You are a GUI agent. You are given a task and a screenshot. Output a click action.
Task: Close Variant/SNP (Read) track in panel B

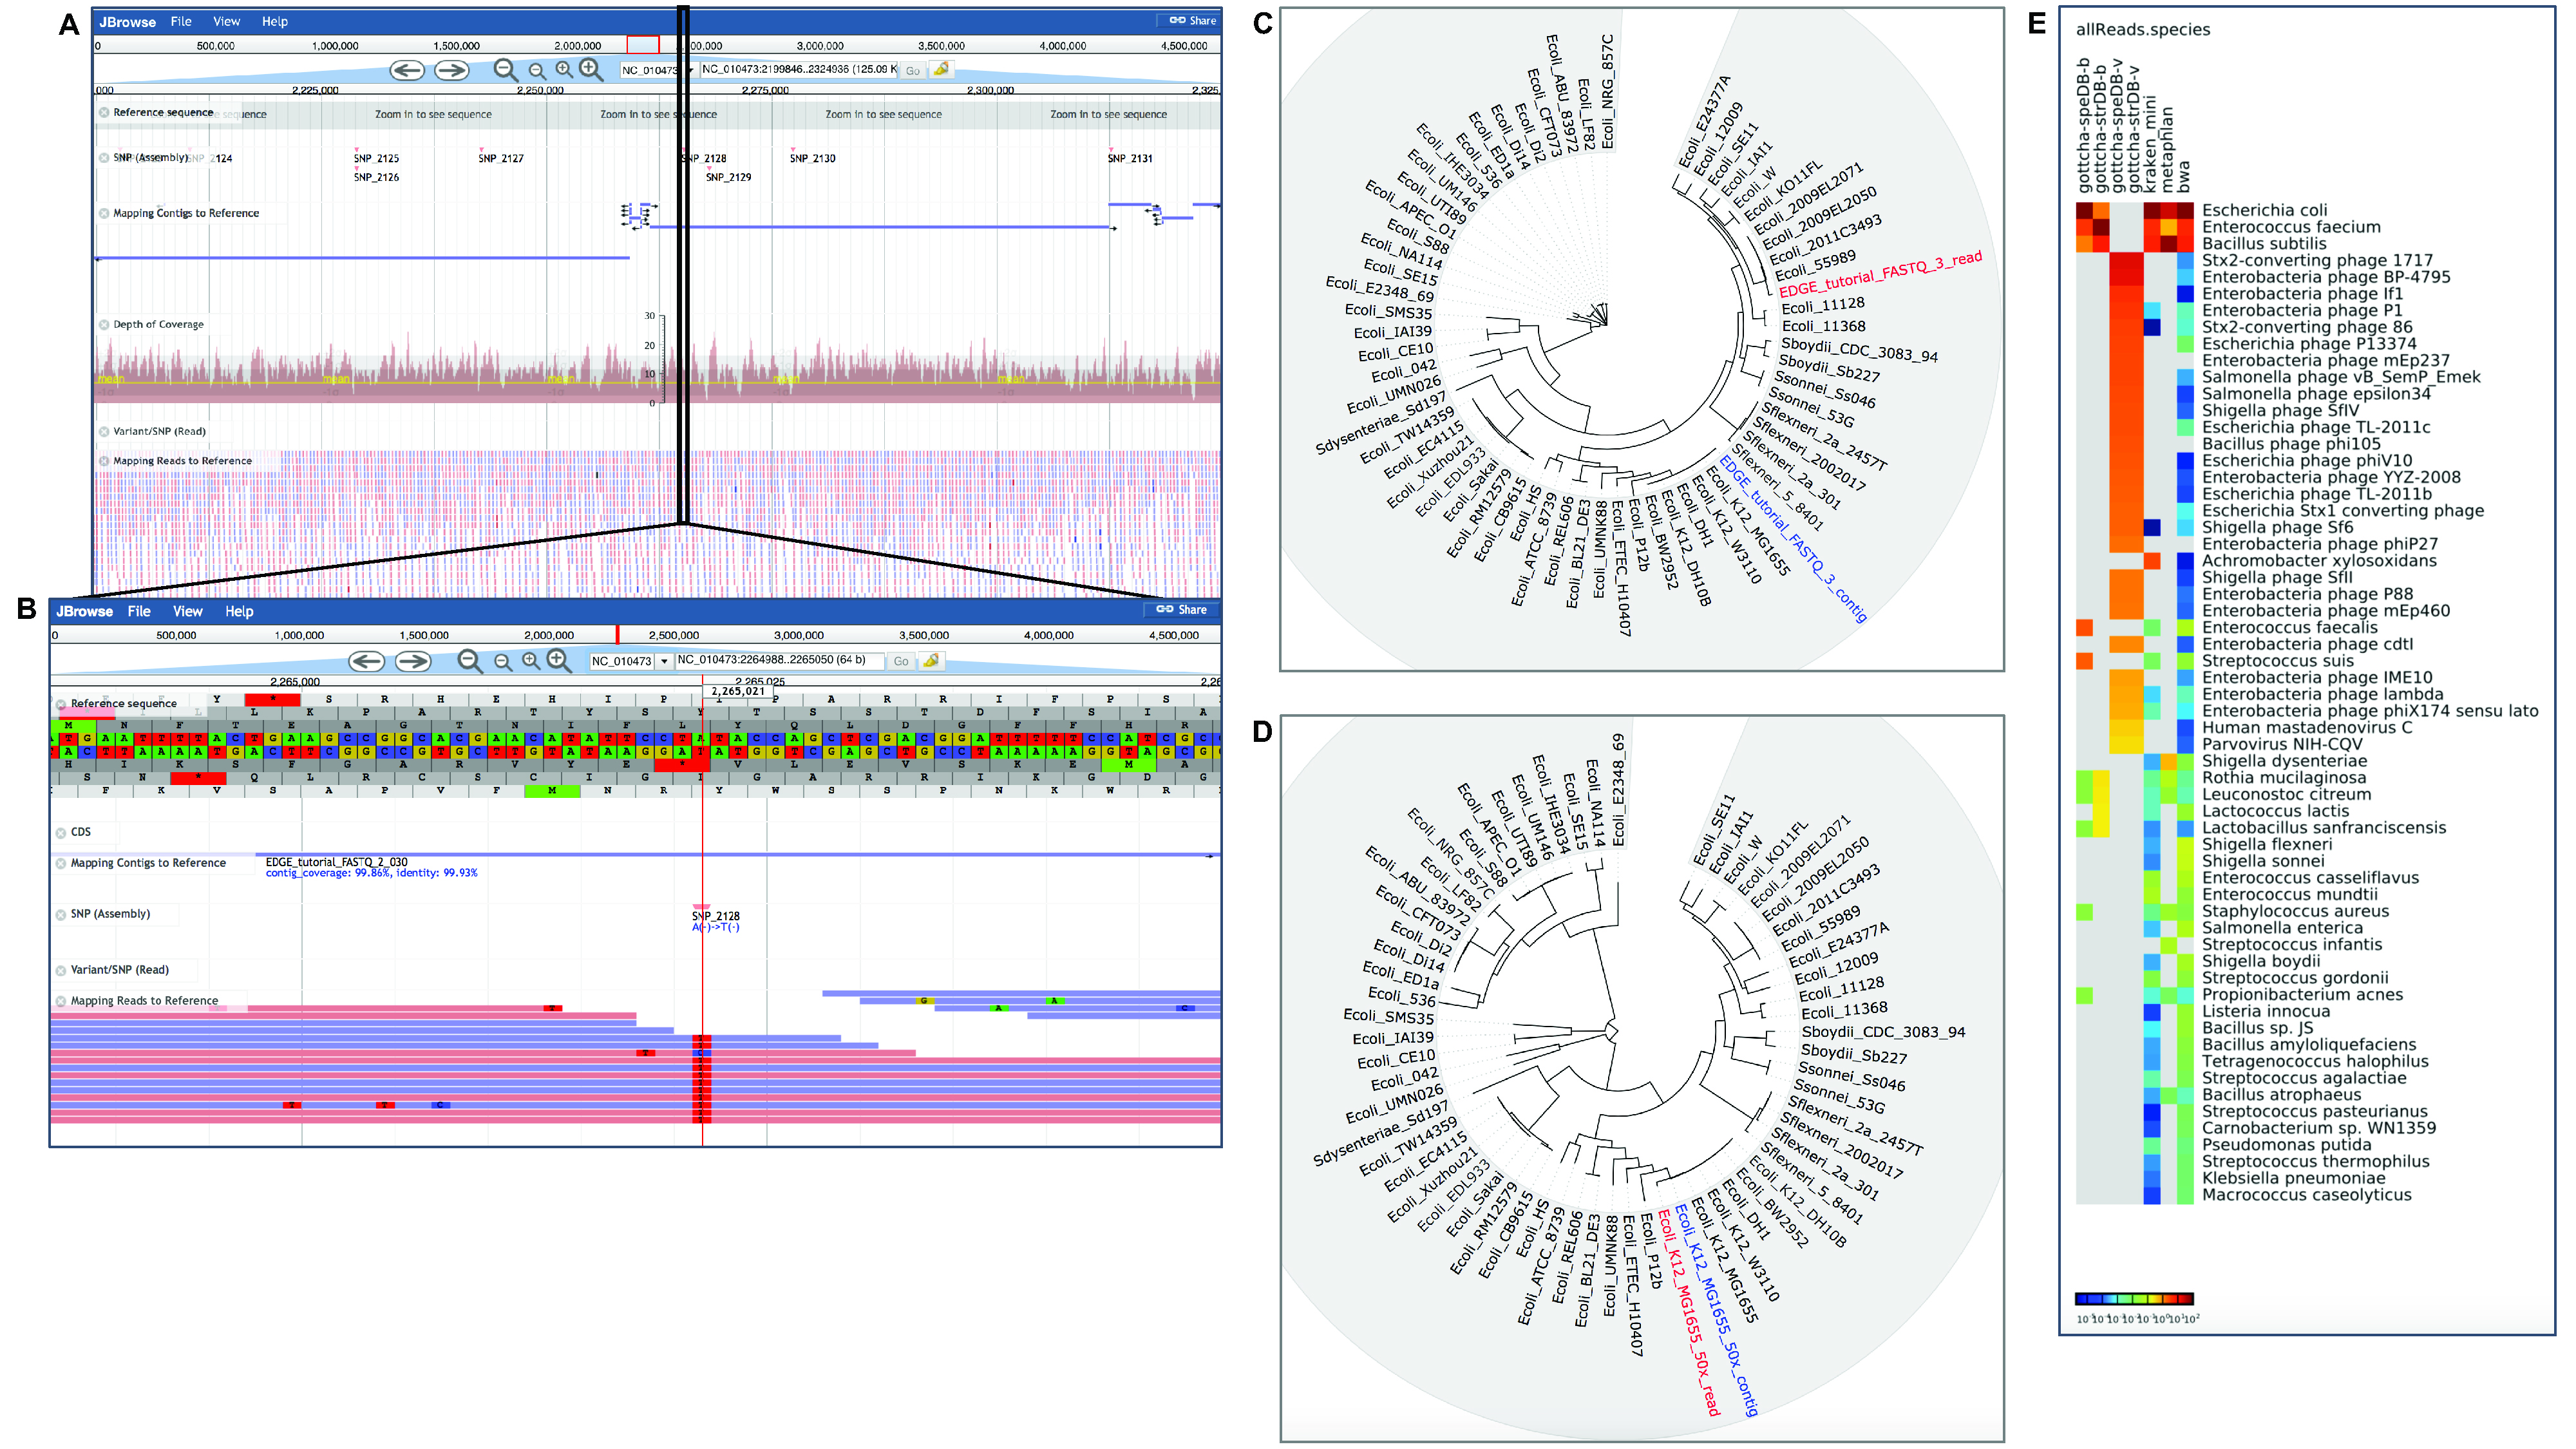[61, 971]
